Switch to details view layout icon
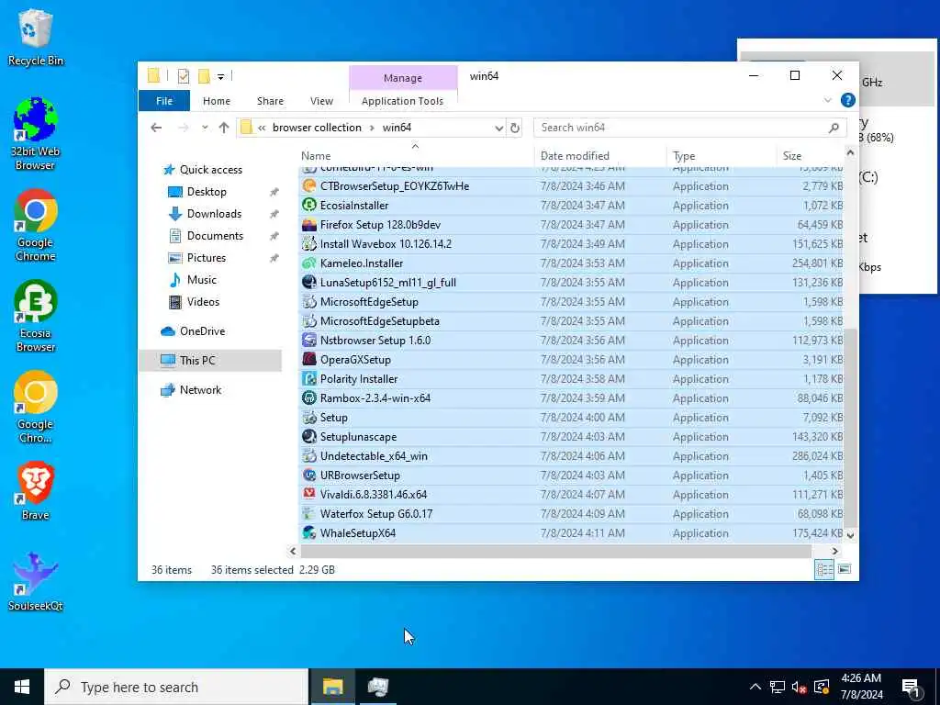 click(x=824, y=569)
